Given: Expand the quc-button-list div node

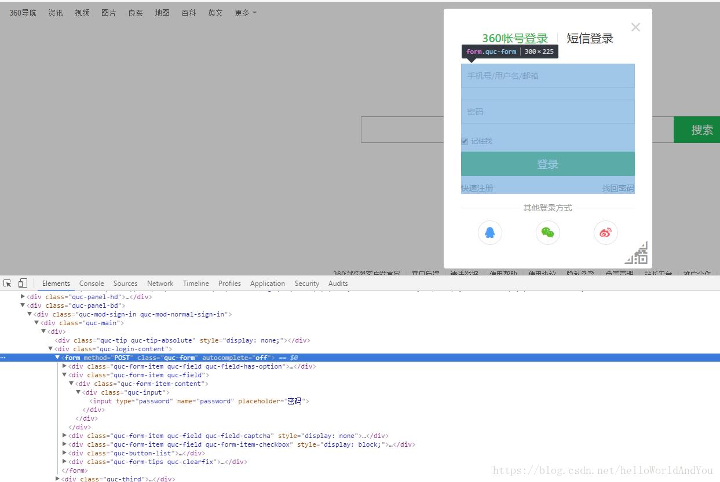Looking at the screenshot, I should tap(64, 453).
